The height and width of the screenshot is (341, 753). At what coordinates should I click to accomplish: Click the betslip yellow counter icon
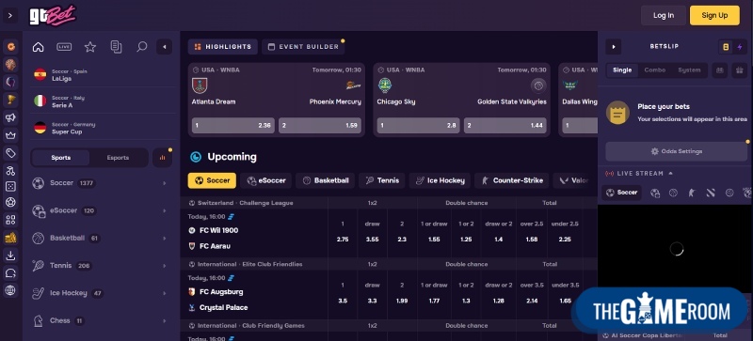[726, 47]
